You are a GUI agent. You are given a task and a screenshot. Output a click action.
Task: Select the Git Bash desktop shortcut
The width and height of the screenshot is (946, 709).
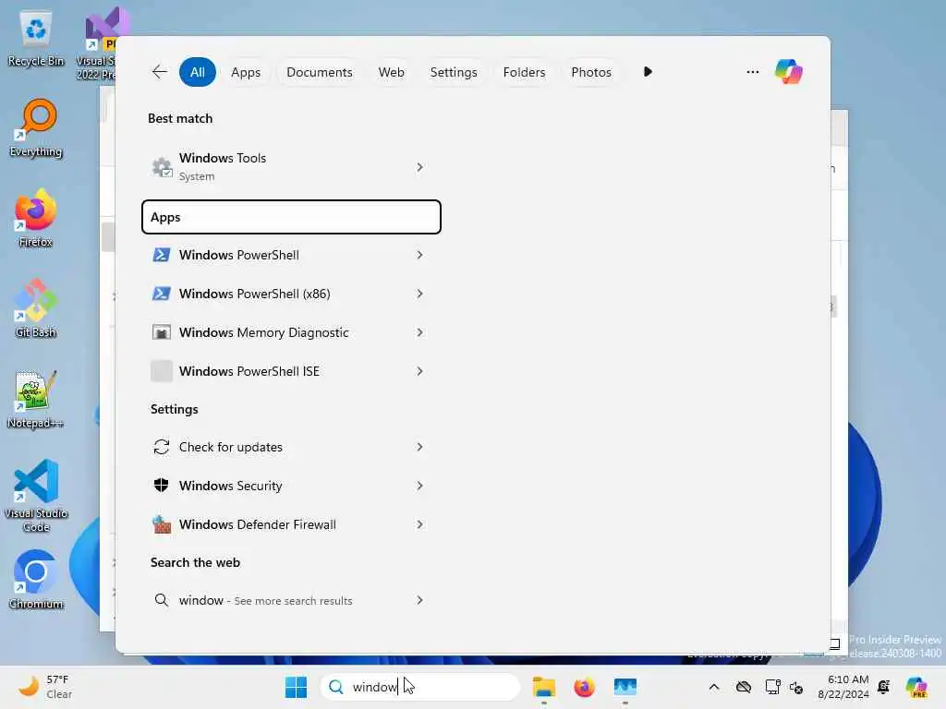coord(36,308)
